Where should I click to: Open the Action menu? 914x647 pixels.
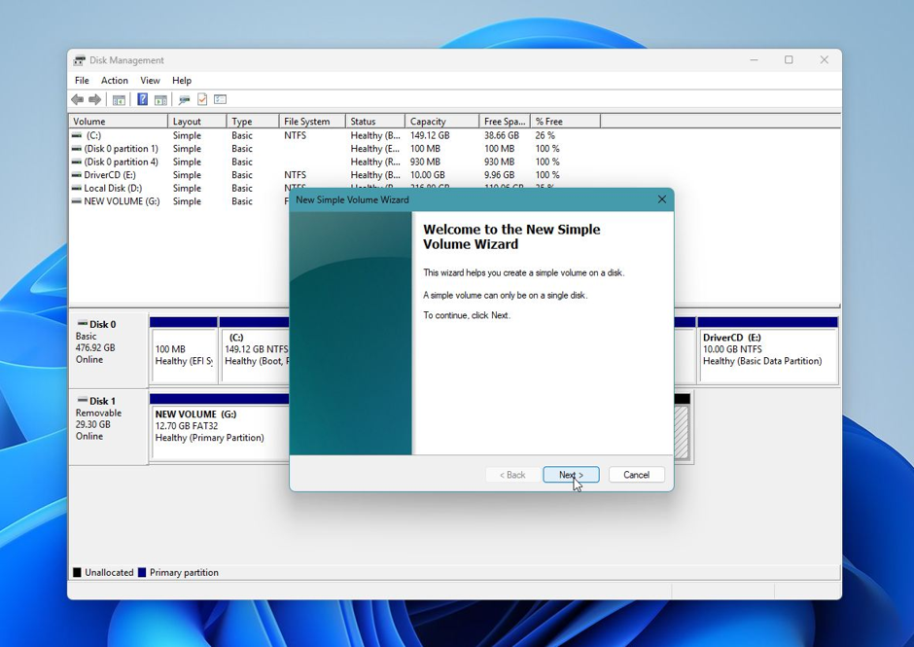[x=115, y=81]
